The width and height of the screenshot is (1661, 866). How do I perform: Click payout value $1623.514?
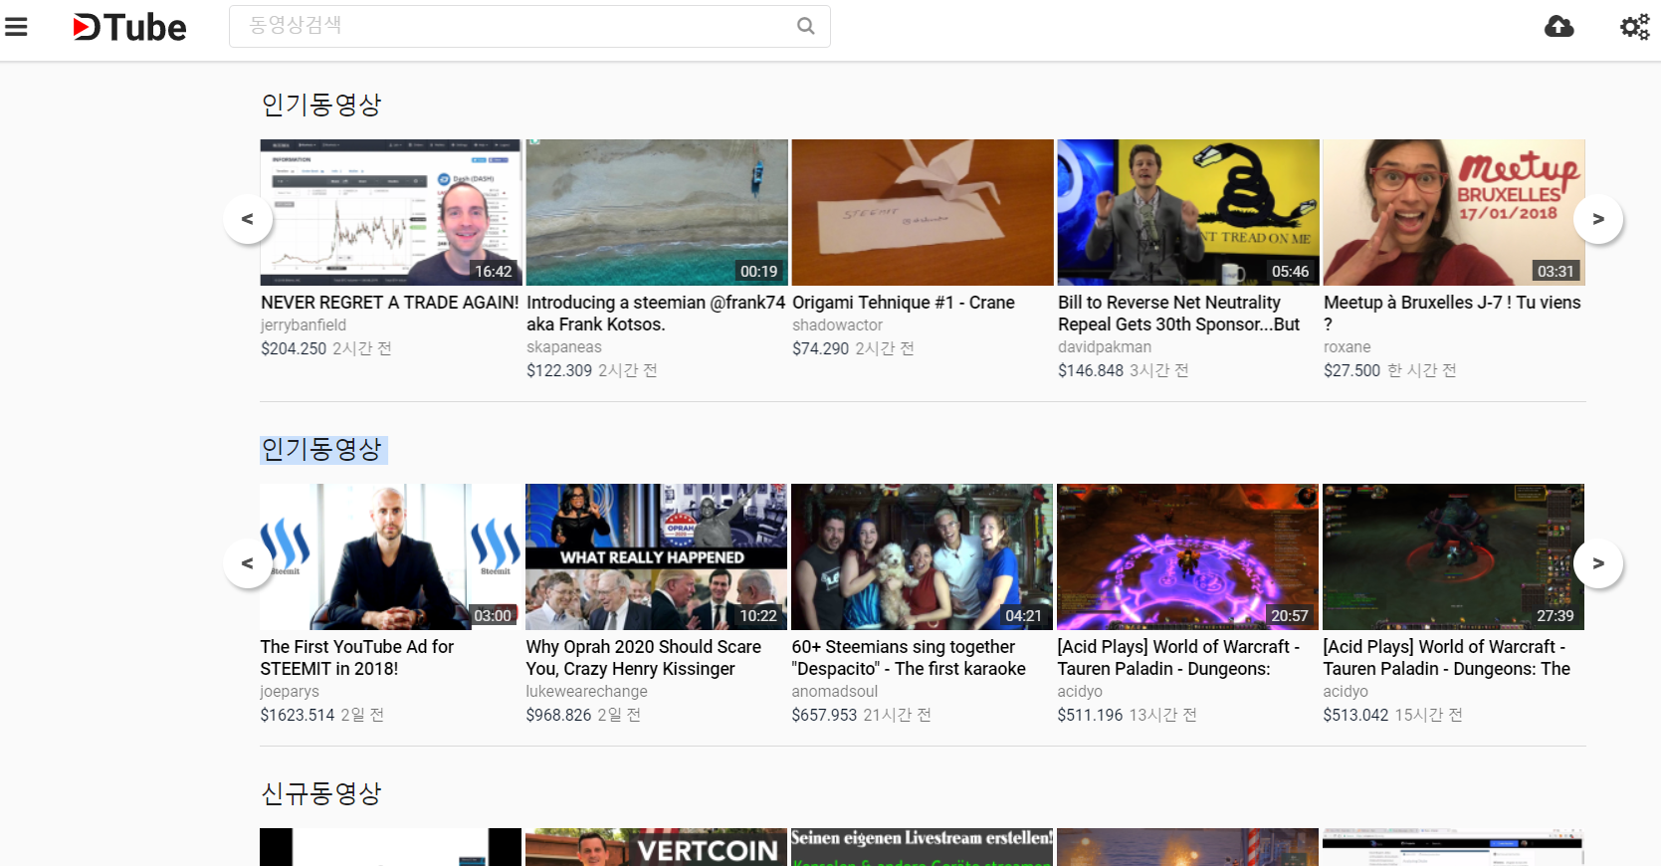pyautogui.click(x=298, y=715)
